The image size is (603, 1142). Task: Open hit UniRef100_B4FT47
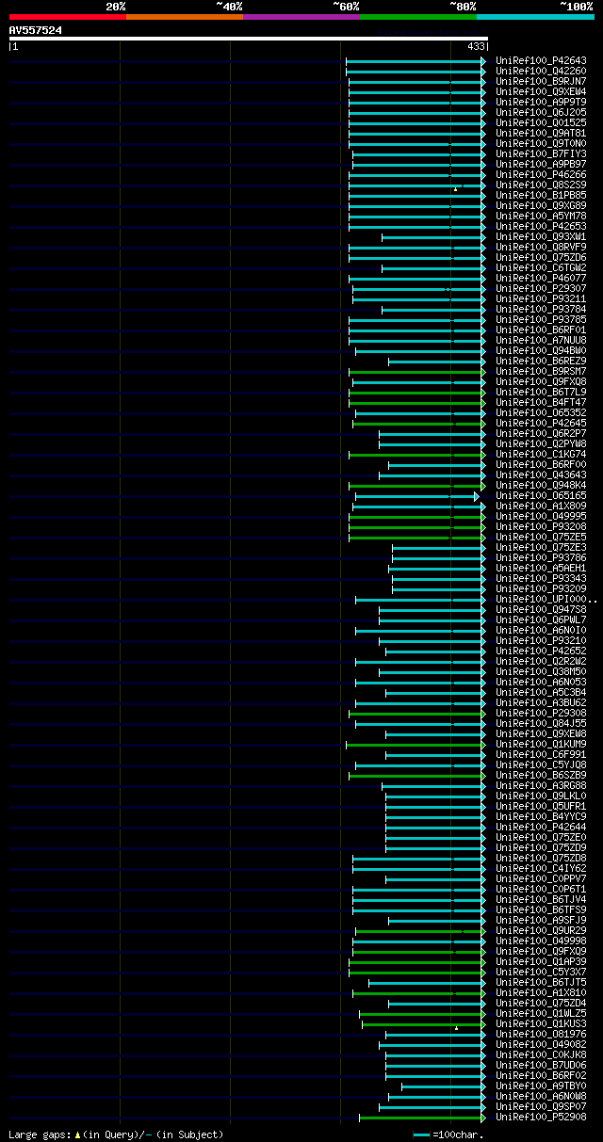(x=541, y=402)
